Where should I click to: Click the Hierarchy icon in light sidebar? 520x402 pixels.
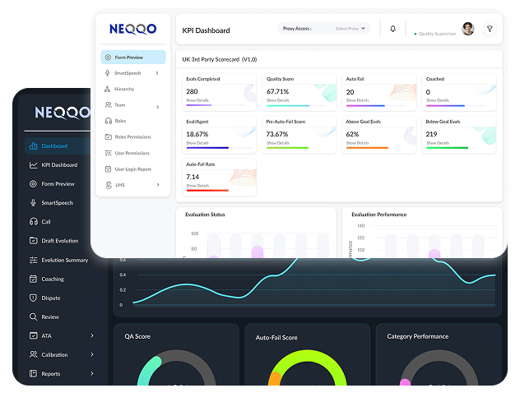(x=108, y=89)
